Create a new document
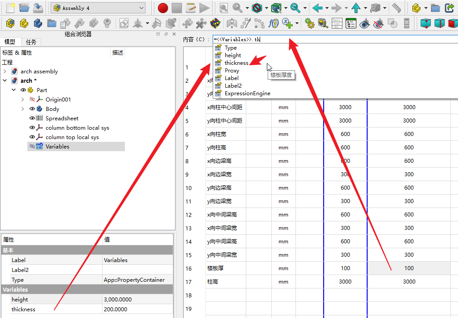The image size is (458, 318). 10,8
